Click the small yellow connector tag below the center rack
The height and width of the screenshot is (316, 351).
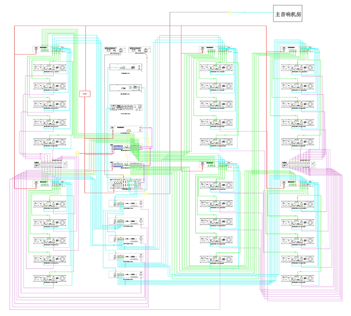point(146,194)
